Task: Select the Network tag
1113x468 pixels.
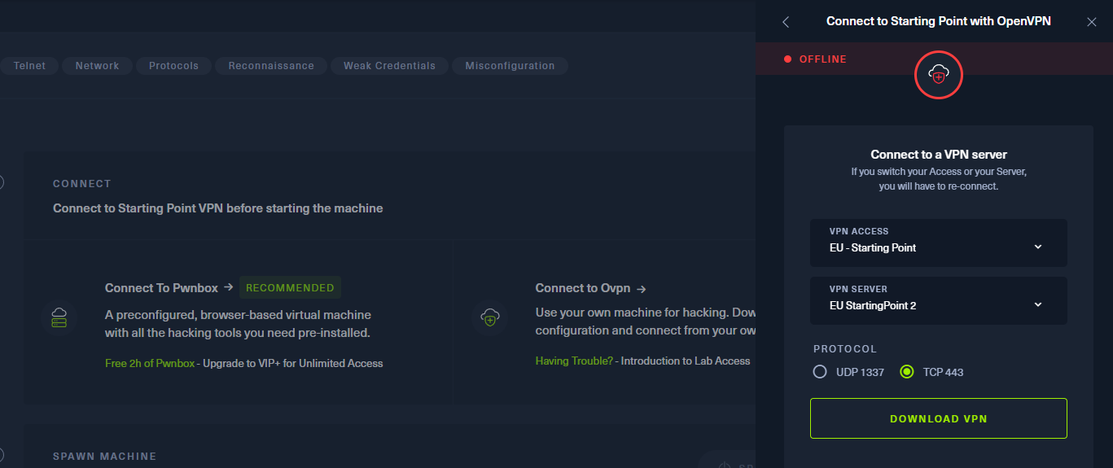Action: click(98, 66)
